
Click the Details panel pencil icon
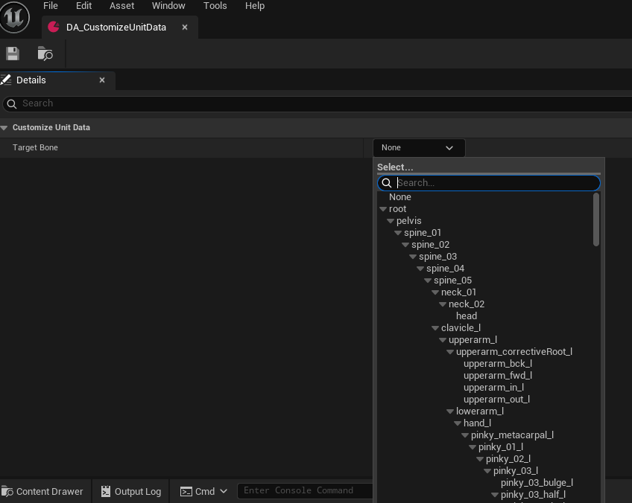point(6,80)
